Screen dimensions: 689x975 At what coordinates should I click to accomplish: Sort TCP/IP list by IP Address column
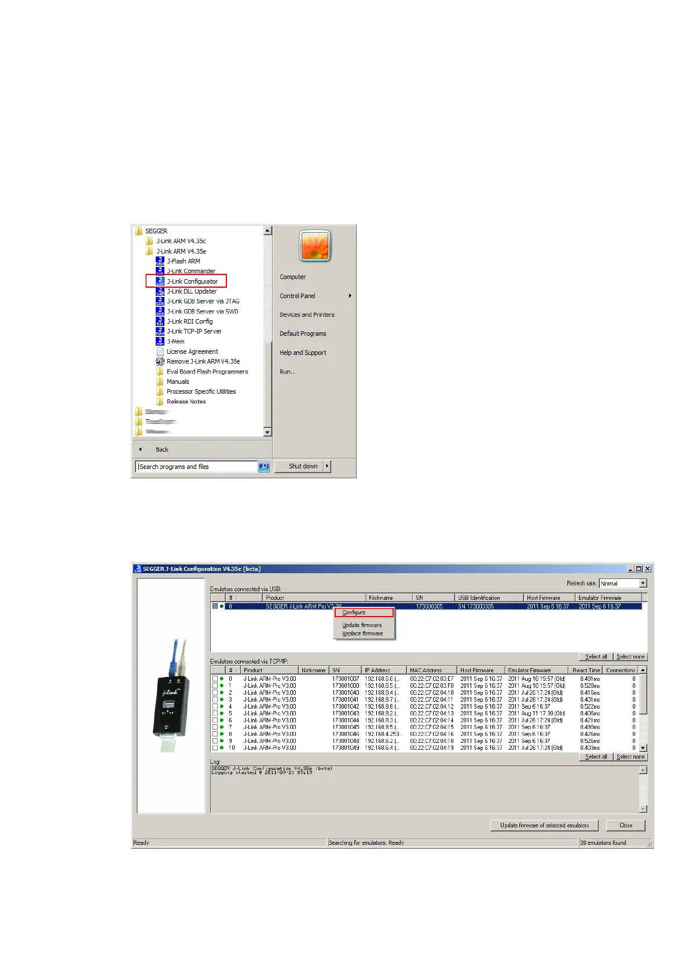(384, 670)
